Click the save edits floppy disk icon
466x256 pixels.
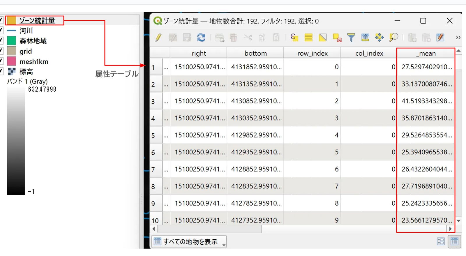[x=187, y=38]
